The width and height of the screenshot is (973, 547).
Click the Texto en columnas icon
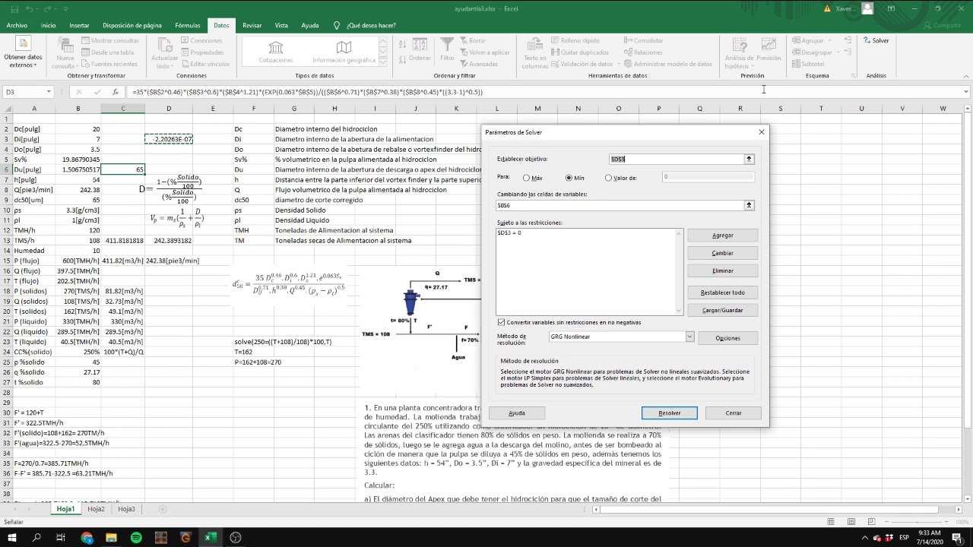point(534,45)
